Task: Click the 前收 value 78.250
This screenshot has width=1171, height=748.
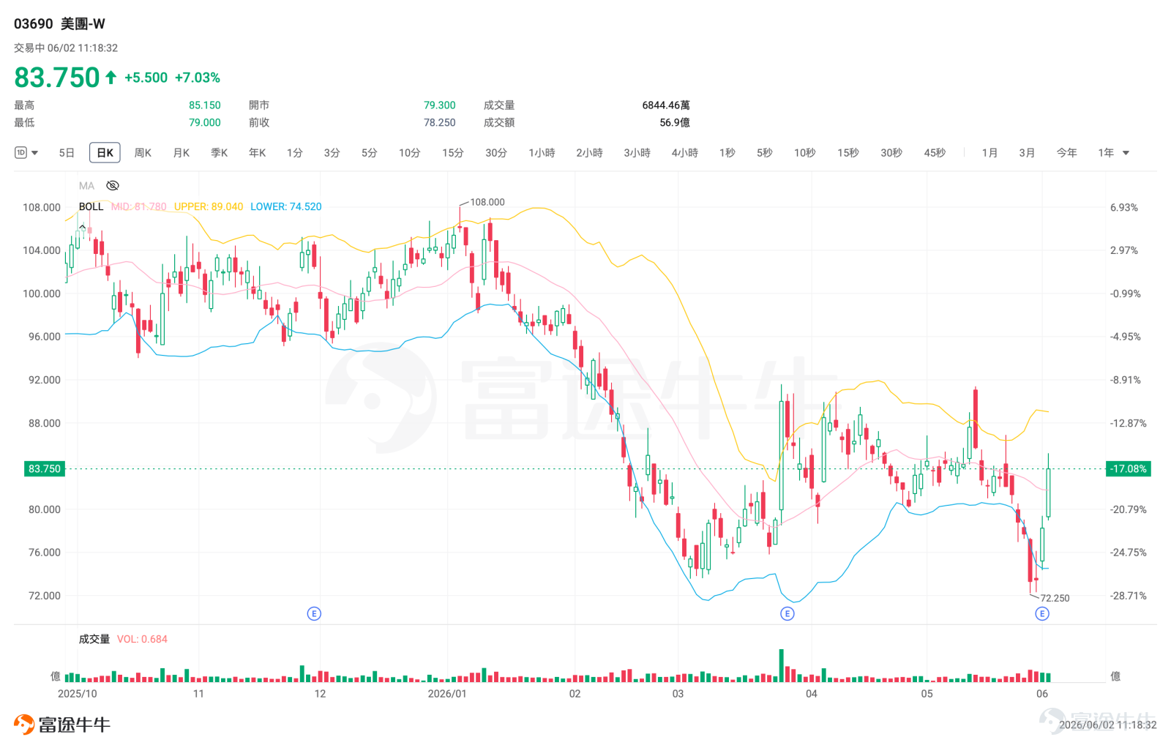Action: [x=439, y=123]
